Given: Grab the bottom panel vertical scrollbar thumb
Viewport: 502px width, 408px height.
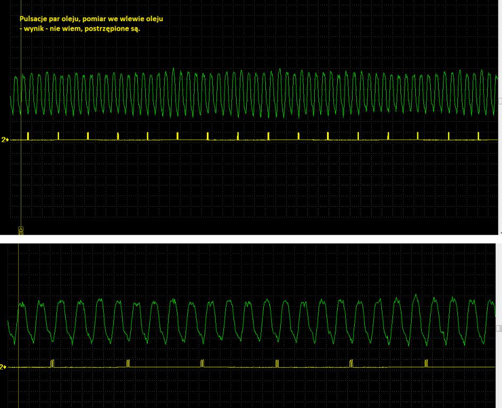Looking at the screenshot, I should coord(500,328).
